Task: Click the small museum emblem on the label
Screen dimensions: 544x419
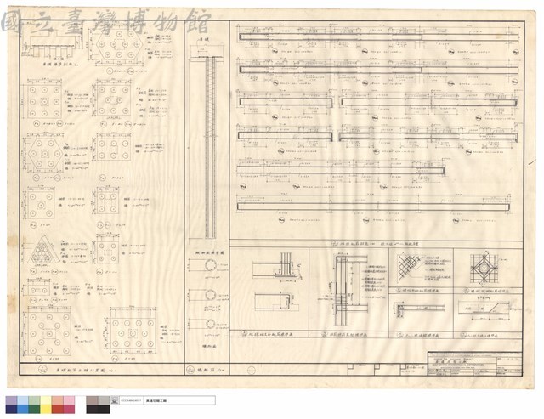Action: click(115, 400)
